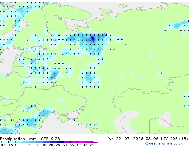Click the 25–30 mm legend swatch

(x=60, y=142)
